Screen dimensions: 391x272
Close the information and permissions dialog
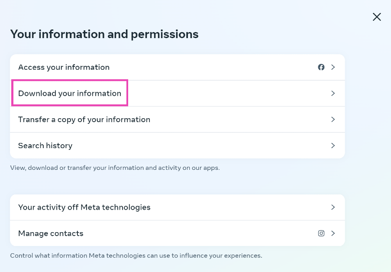377,17
